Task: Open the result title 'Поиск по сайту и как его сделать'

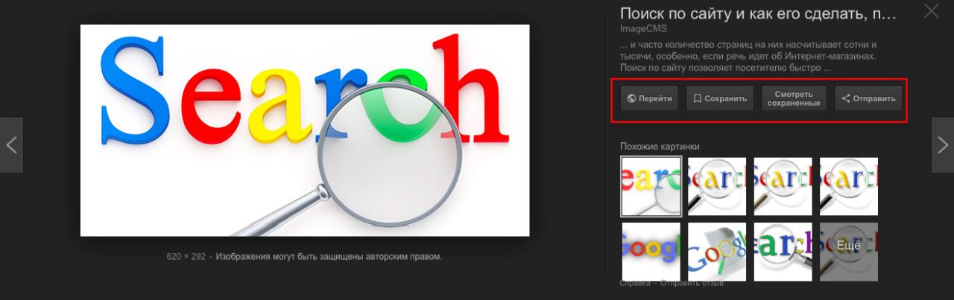Action: [759, 13]
